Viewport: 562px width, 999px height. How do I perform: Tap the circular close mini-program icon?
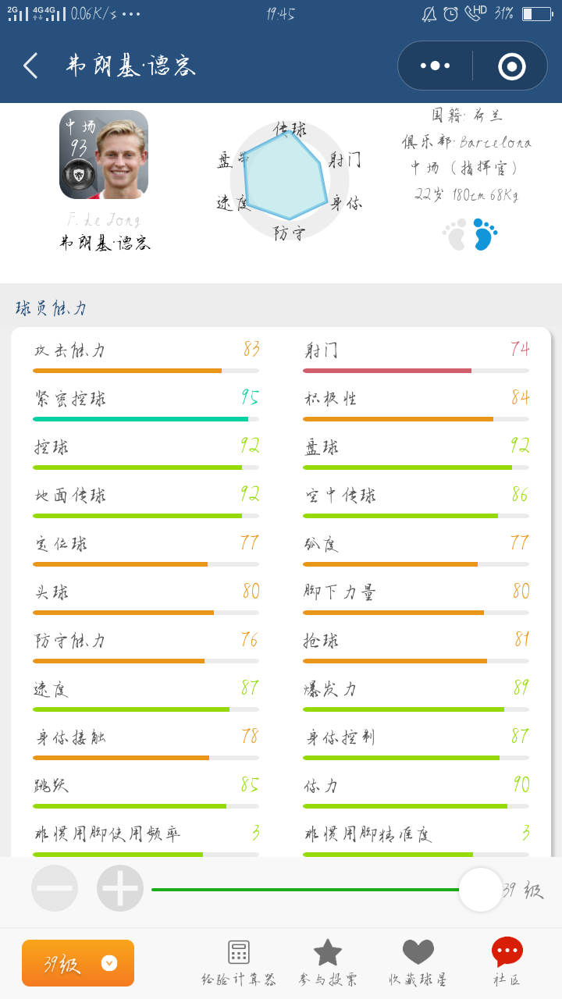click(x=511, y=66)
